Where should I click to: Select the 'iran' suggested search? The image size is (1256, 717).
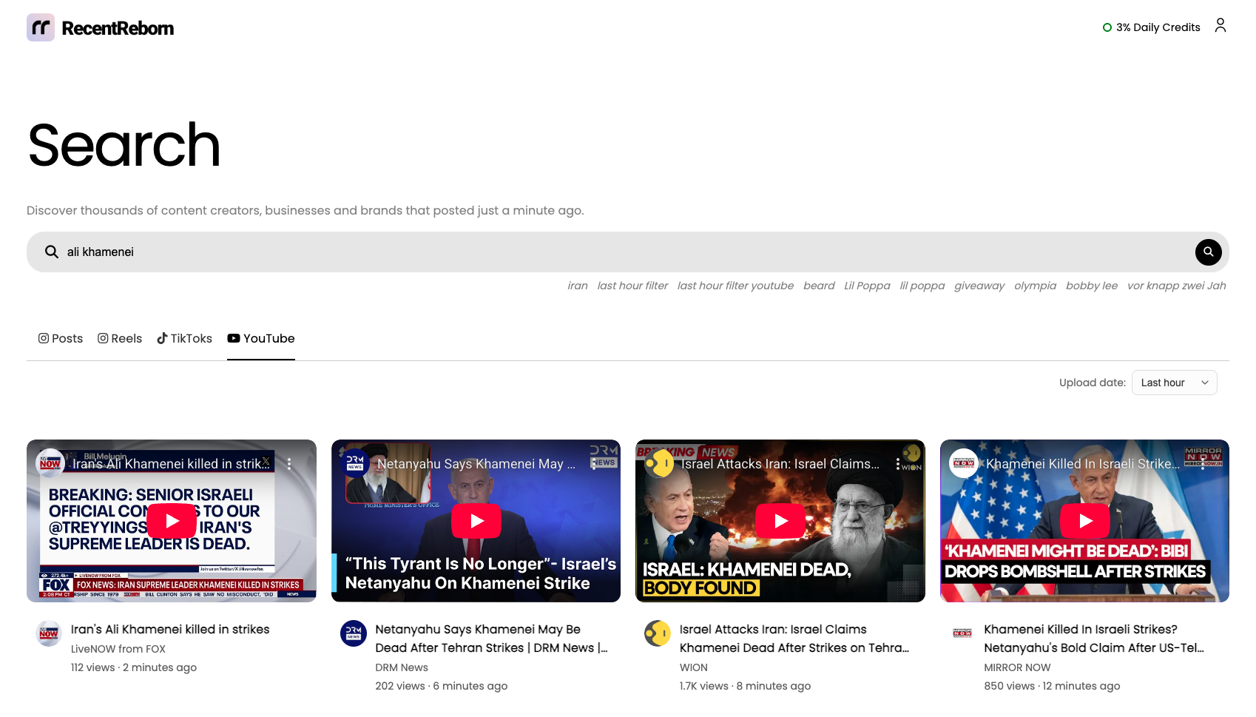click(x=578, y=286)
